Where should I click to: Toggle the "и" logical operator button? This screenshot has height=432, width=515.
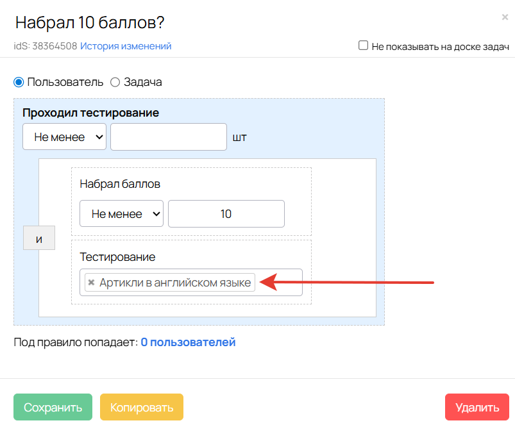tap(39, 239)
